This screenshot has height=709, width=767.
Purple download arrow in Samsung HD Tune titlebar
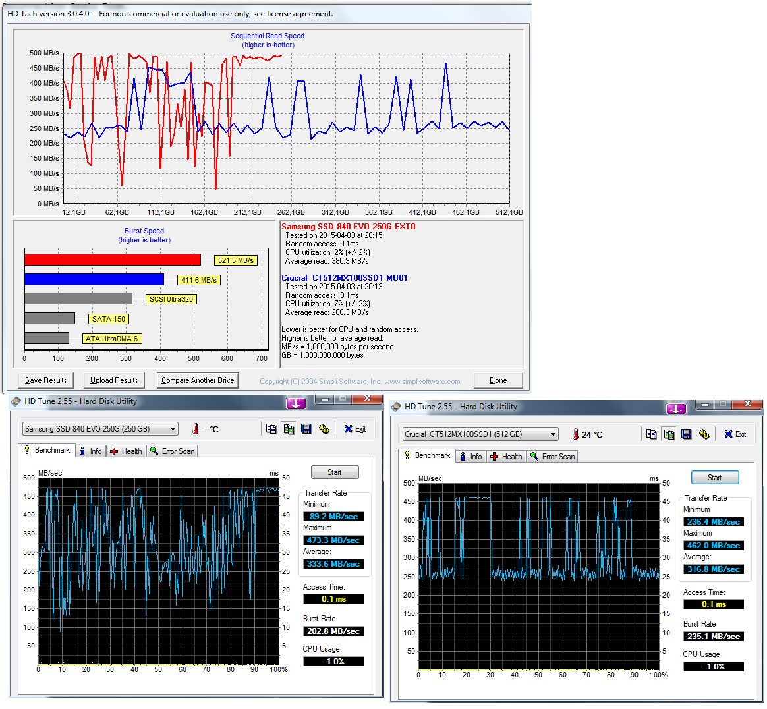tap(296, 403)
